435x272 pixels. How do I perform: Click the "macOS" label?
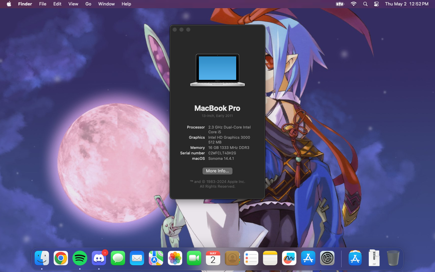[198, 158]
